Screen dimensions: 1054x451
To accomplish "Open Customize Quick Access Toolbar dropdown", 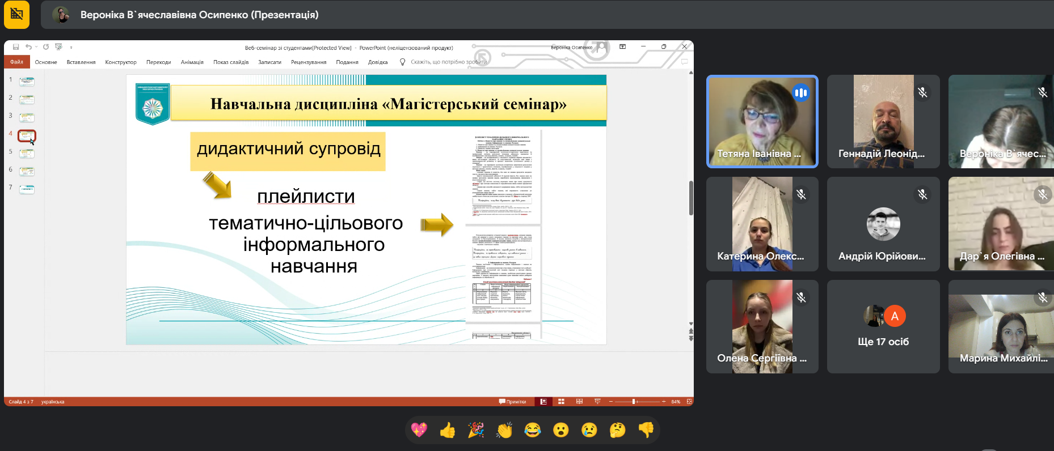I will (71, 48).
